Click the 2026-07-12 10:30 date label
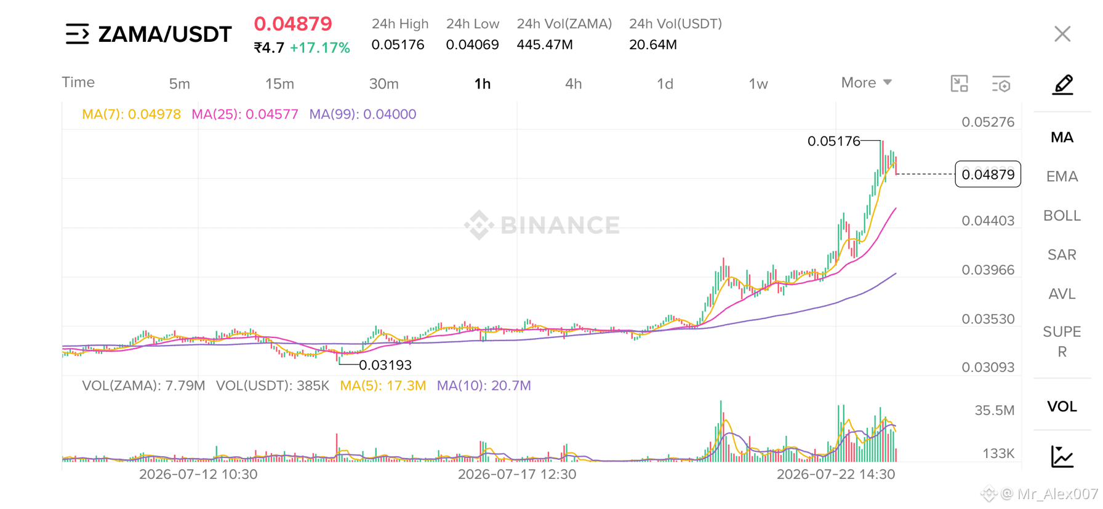This screenshot has width=1103, height=509. click(x=198, y=475)
